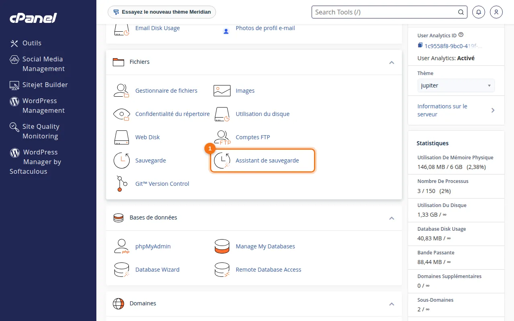The width and height of the screenshot is (514, 321).
Task: Click the Sitejet Builder monitor icon
Action: click(14, 85)
